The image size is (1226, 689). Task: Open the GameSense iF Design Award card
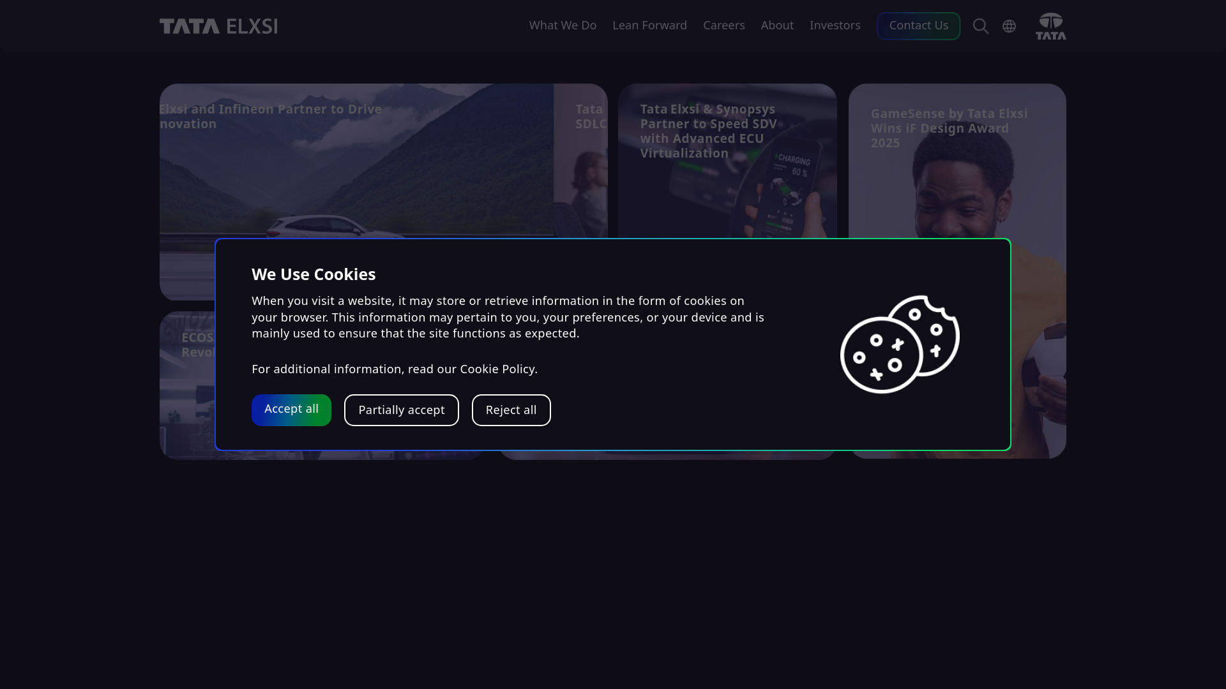click(957, 159)
